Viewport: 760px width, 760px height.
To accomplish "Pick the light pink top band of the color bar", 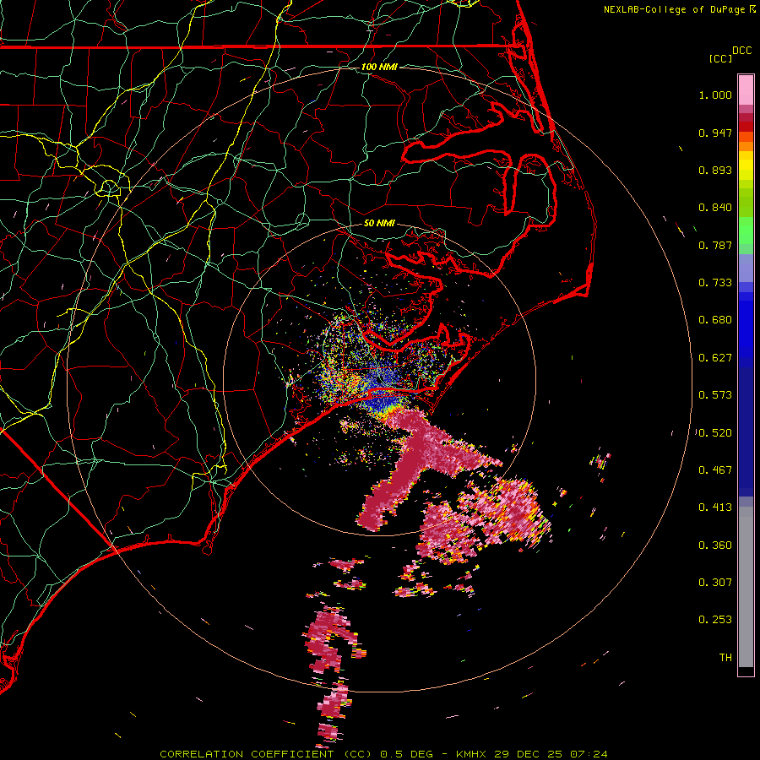I will pos(746,90).
